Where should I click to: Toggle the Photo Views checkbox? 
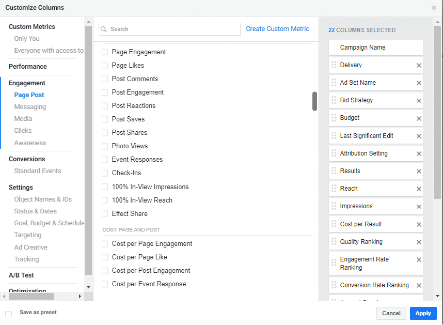(105, 146)
